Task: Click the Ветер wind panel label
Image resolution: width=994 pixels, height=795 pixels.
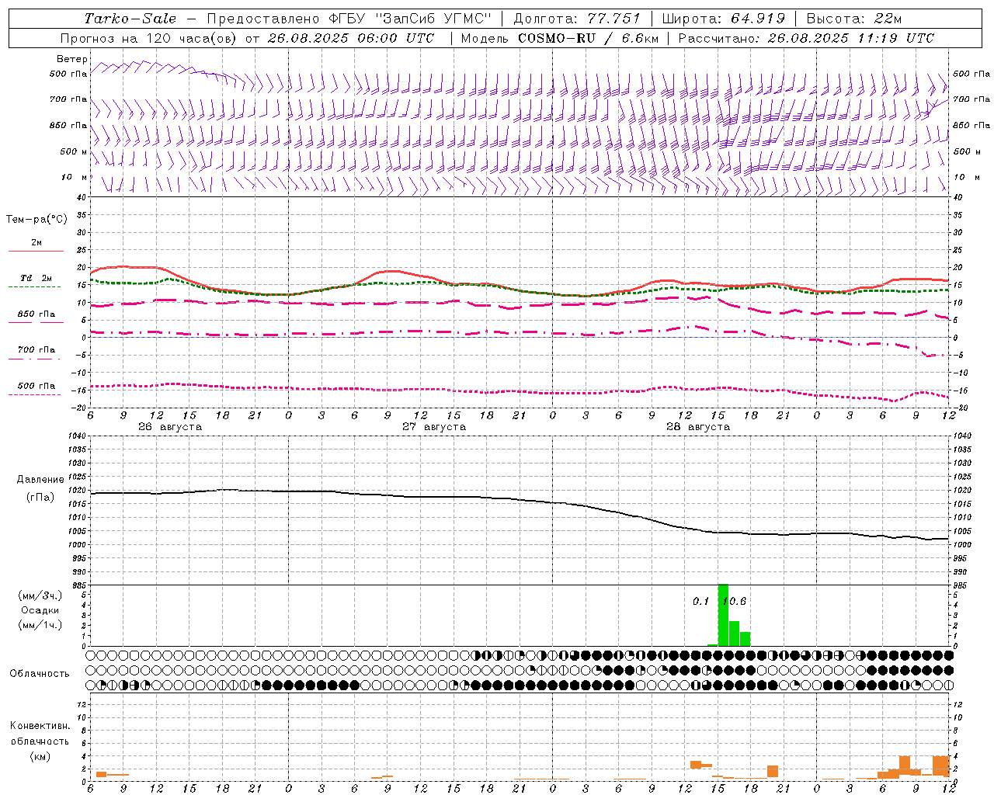Action: click(71, 59)
